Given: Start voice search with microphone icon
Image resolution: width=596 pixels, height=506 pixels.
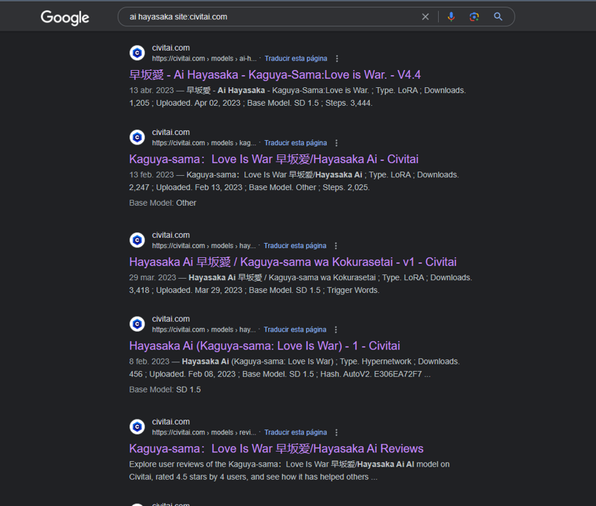Looking at the screenshot, I should (451, 16).
